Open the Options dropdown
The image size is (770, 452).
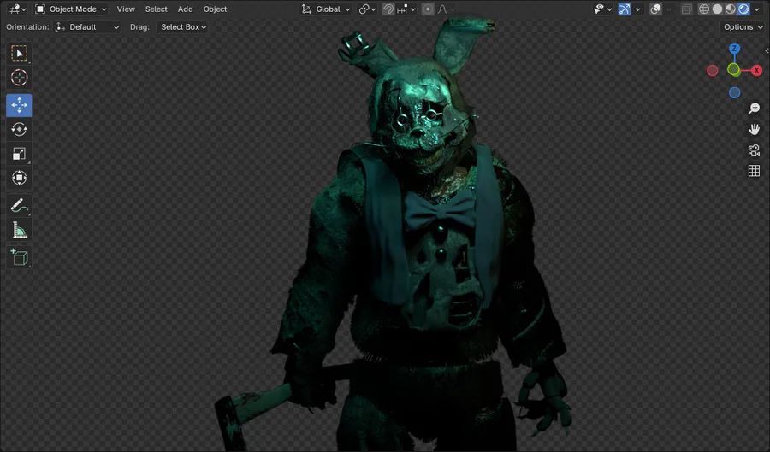(x=743, y=27)
